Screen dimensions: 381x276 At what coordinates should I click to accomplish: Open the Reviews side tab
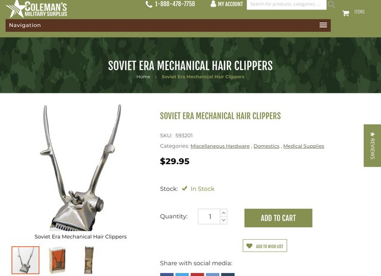[372, 146]
